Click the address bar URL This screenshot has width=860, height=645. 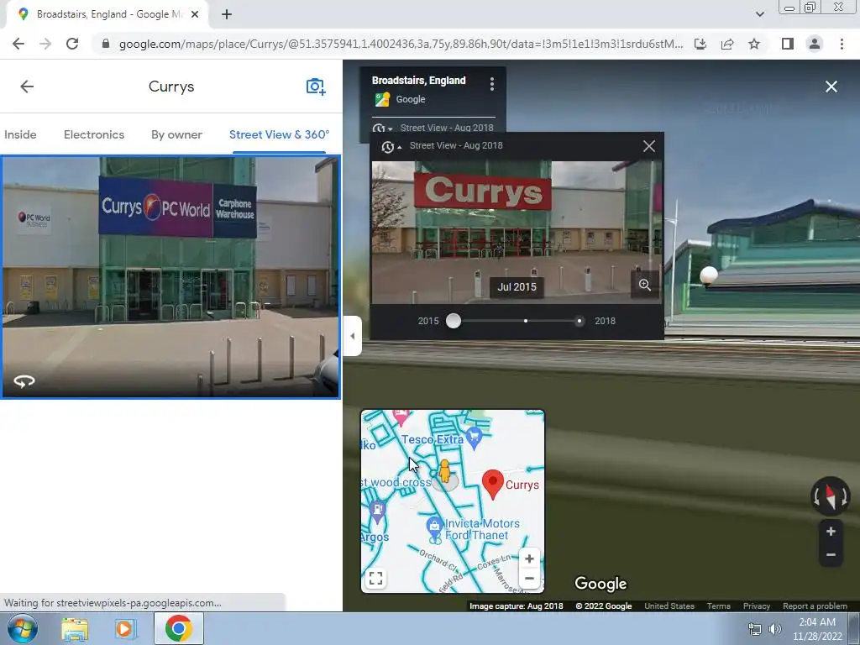(401, 44)
